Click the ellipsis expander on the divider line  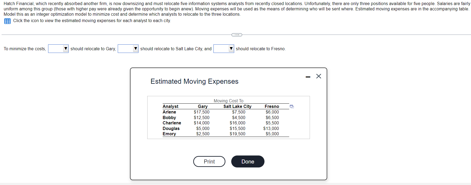pyautogui.click(x=236, y=35)
